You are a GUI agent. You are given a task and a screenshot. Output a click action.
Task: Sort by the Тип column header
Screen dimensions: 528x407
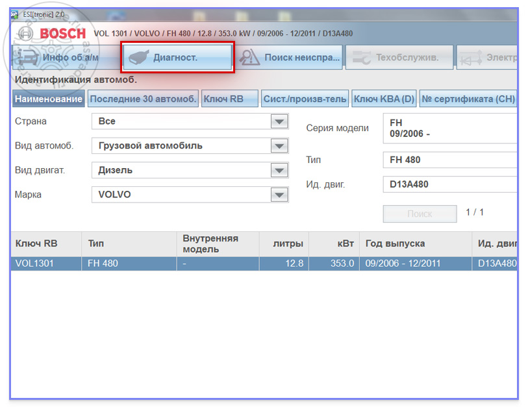[129, 243]
